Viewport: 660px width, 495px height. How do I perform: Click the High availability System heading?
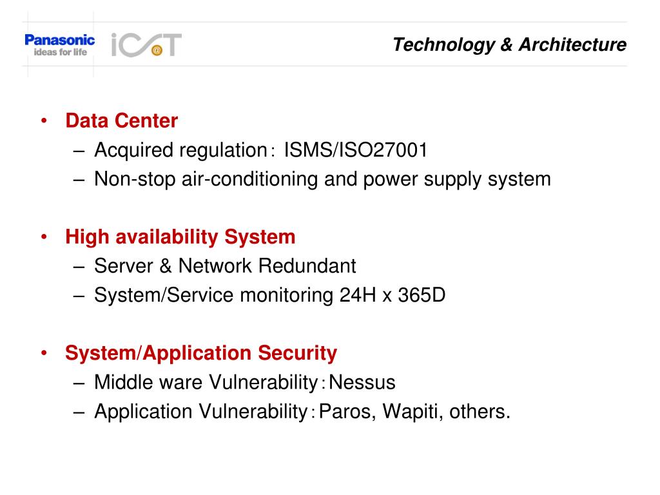(180, 237)
